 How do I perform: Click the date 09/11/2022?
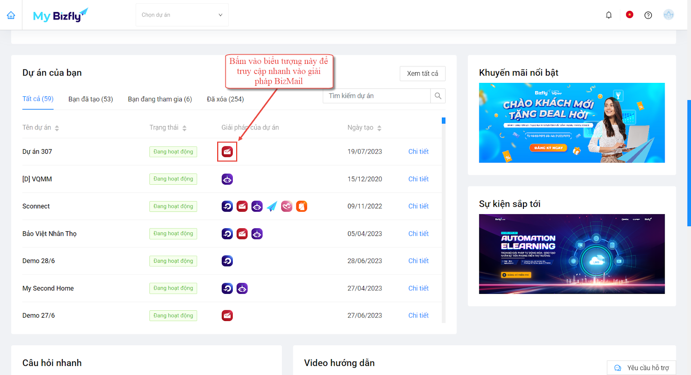(365, 206)
